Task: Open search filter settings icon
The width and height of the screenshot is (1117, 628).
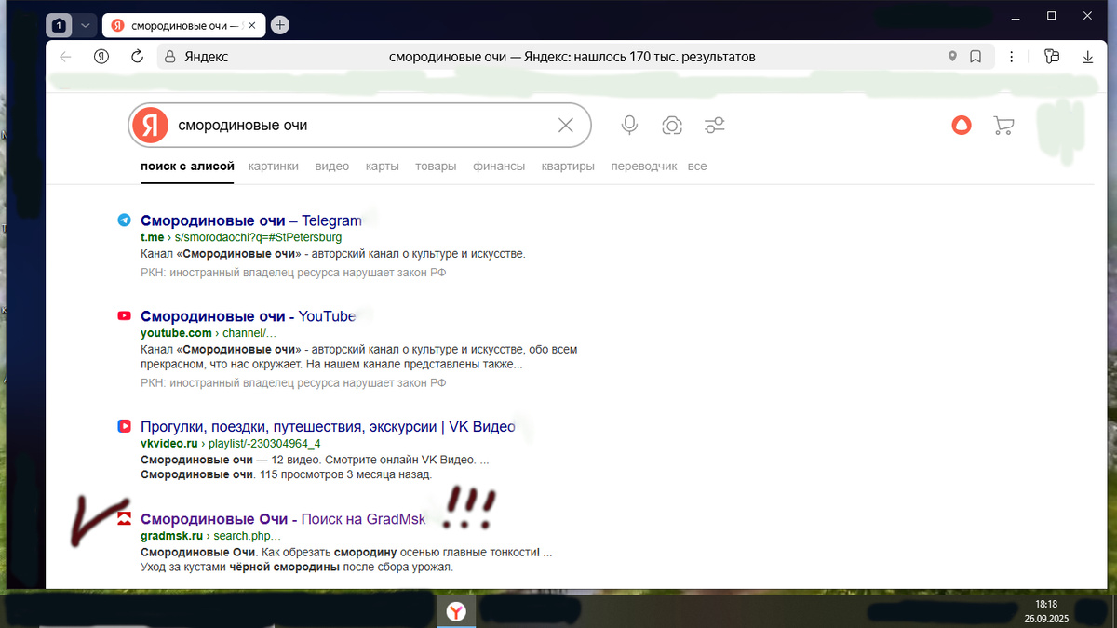Action: pos(715,125)
